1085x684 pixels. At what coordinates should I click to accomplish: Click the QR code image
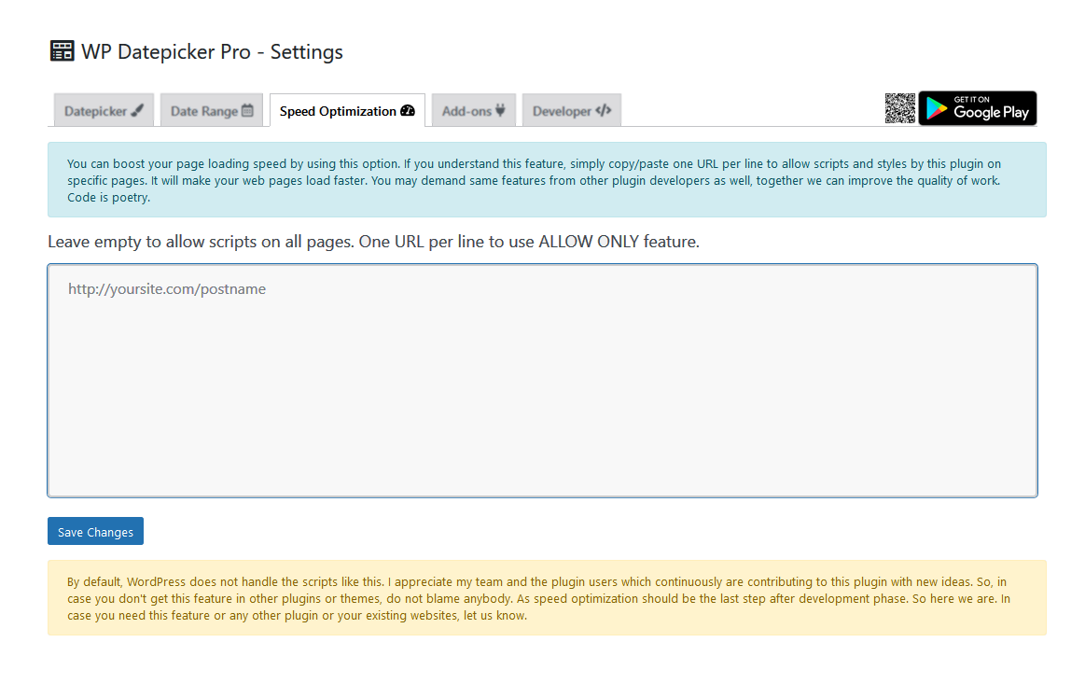900,108
